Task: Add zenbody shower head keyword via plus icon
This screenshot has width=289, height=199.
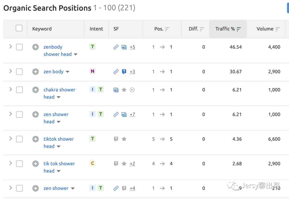Action: click(x=36, y=47)
